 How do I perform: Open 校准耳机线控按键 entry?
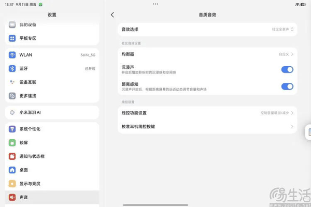coord(207,127)
